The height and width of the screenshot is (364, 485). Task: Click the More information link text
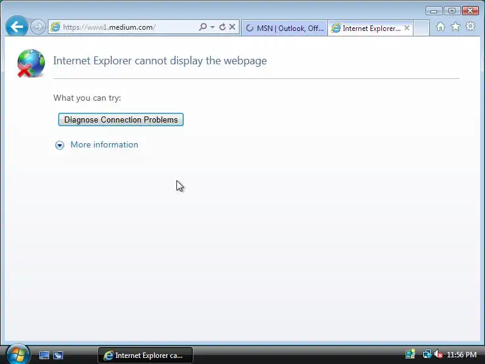[104, 144]
